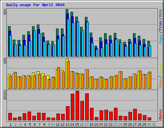Screen dimensions: 164x128
Task: Click day 19 on the x-axis
Action: click(x=96, y=124)
